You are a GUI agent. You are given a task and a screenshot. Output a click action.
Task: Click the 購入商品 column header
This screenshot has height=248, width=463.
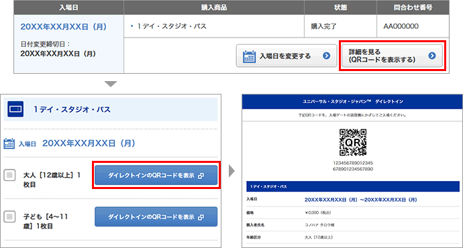coord(214,7)
